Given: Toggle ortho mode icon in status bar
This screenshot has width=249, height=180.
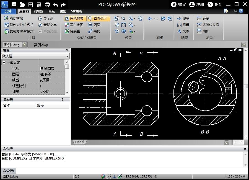Looking at the screenshot, I should [114, 176].
